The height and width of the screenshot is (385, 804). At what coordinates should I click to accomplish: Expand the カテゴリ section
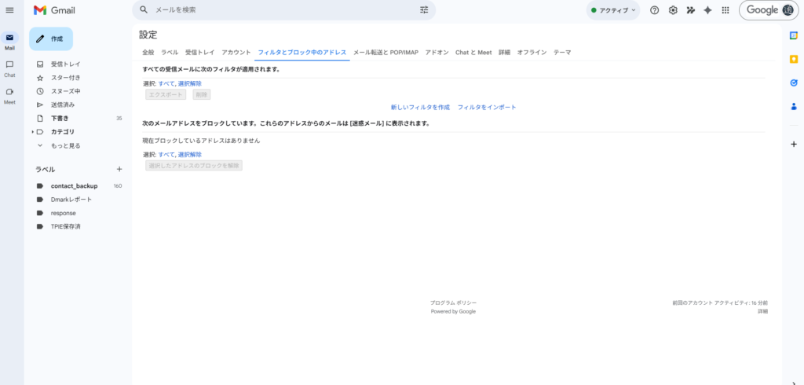point(32,132)
